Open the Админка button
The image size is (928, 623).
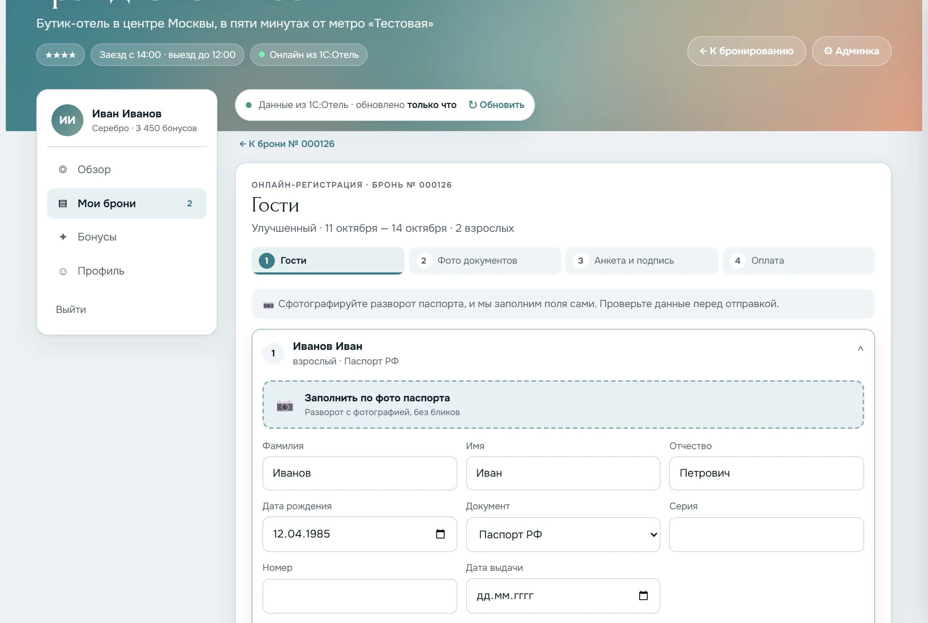(851, 51)
